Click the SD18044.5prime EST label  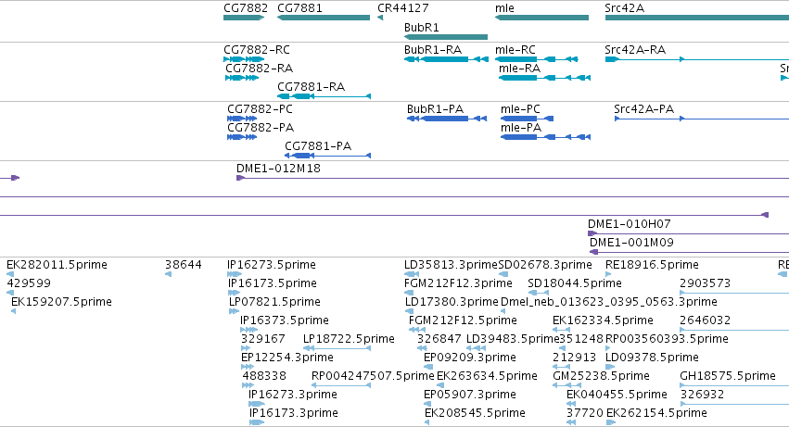pos(575,283)
